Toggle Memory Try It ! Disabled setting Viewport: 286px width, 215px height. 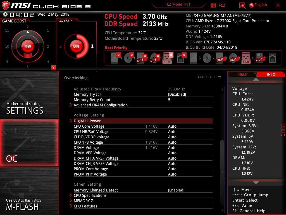tap(177, 94)
